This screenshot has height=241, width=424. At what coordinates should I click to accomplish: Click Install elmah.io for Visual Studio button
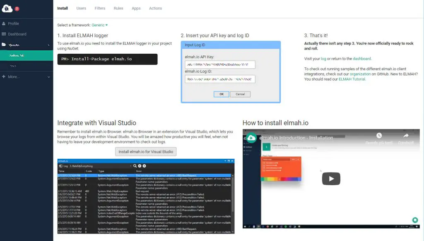146,152
